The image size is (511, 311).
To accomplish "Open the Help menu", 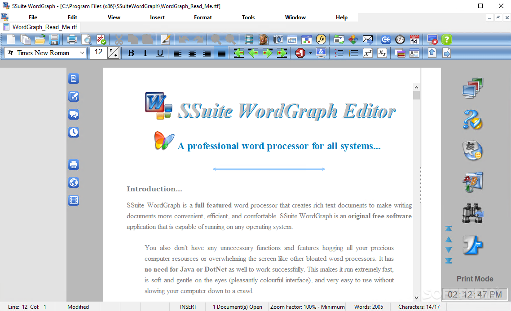I will point(342,17).
